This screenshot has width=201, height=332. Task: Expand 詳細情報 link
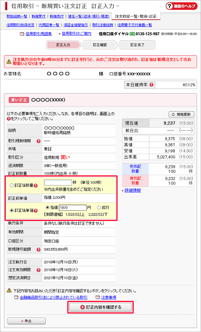(133, 190)
